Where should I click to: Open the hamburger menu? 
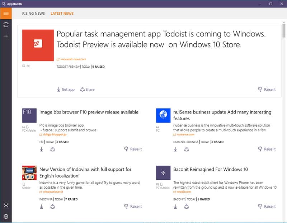tap(6, 13)
